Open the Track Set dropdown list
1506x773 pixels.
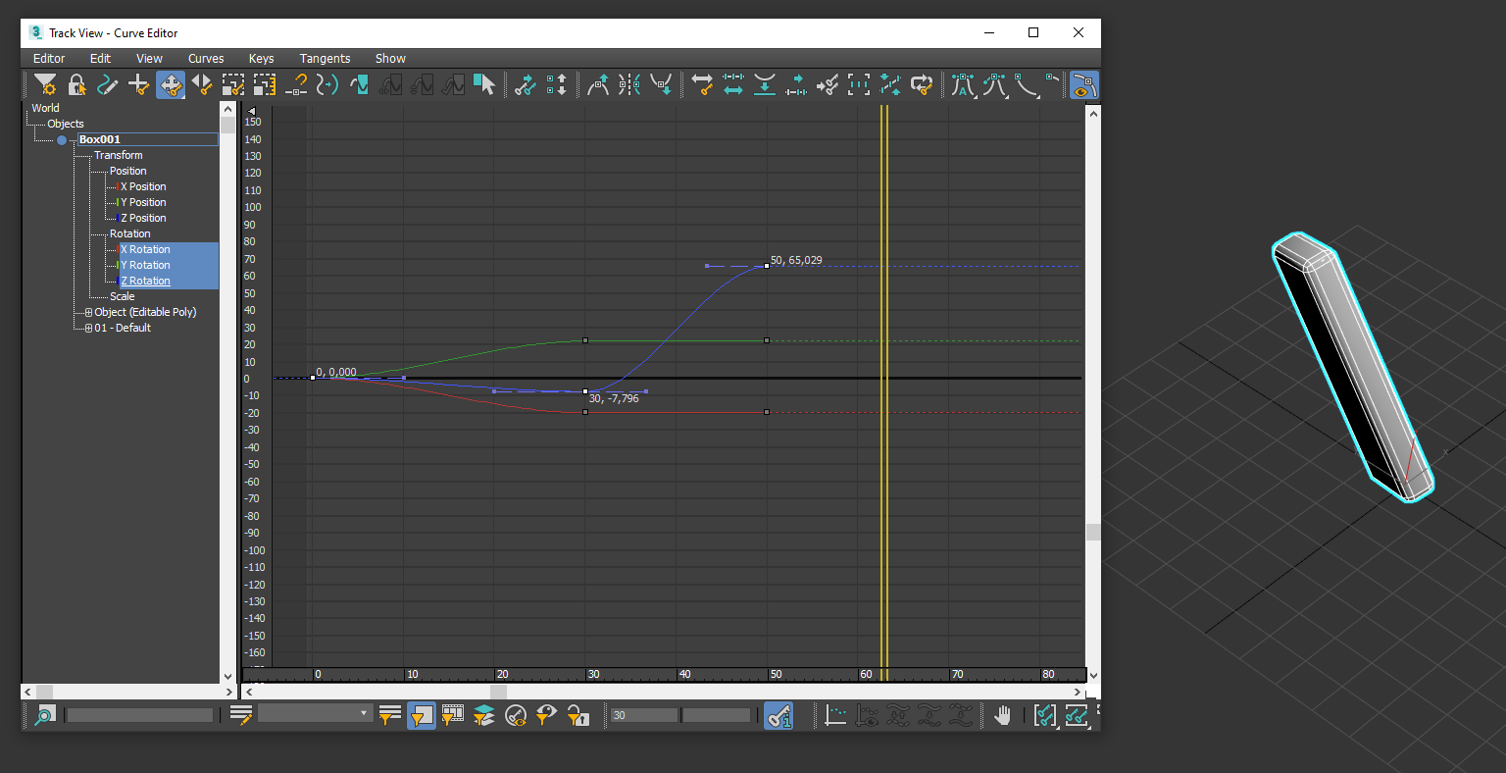pyautogui.click(x=315, y=714)
